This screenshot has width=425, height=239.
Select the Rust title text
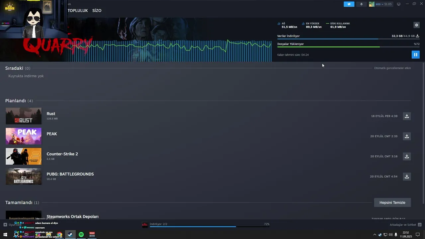pyautogui.click(x=51, y=114)
